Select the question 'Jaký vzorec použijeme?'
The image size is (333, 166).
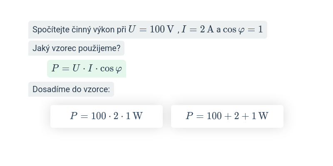click(76, 48)
